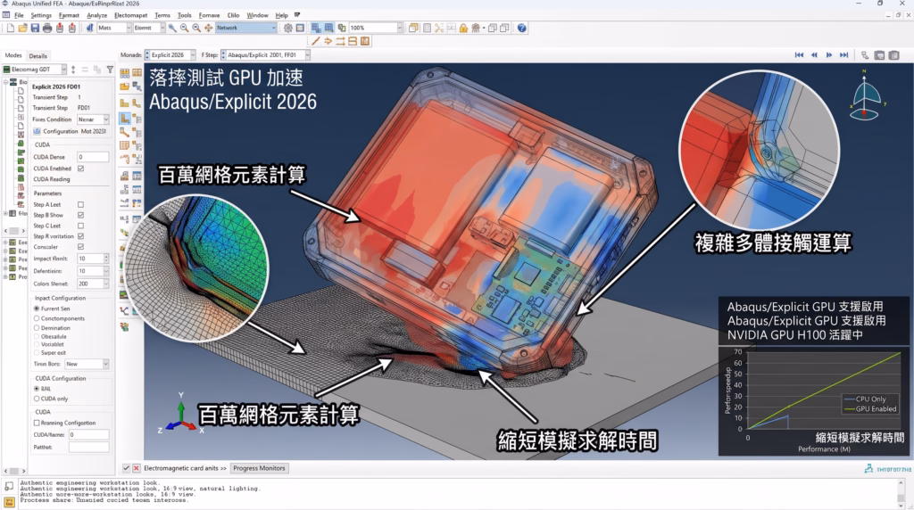Select the Demination radio option

point(37,328)
